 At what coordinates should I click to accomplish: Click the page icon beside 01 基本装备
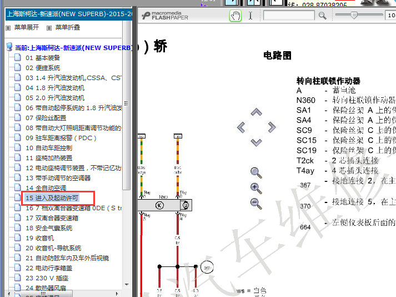(x=18, y=57)
